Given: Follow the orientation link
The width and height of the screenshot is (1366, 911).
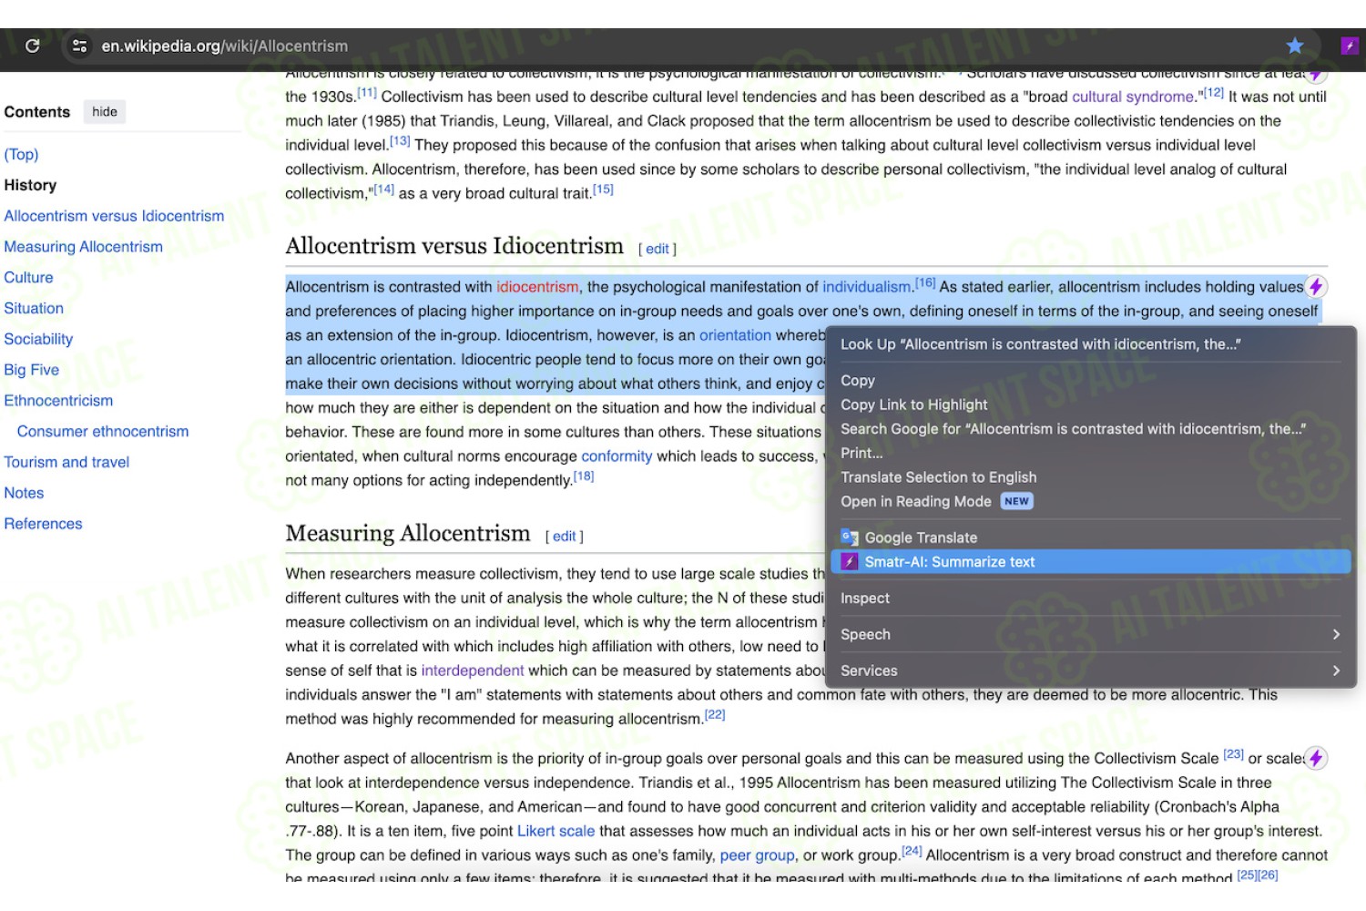Looking at the screenshot, I should (735, 335).
